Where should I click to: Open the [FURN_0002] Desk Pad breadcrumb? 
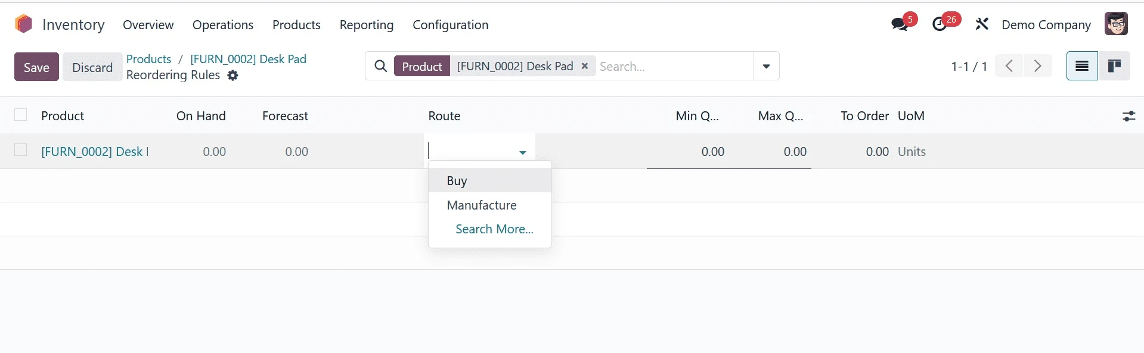248,59
